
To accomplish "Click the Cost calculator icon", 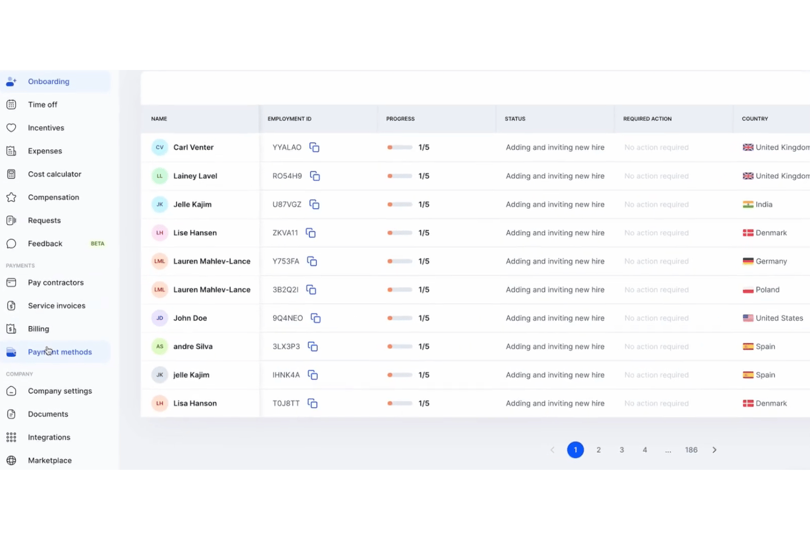I will 11,174.
